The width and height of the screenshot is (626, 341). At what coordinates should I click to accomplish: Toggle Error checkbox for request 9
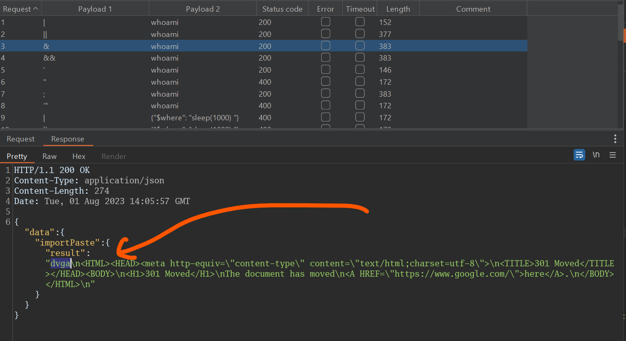tap(326, 117)
